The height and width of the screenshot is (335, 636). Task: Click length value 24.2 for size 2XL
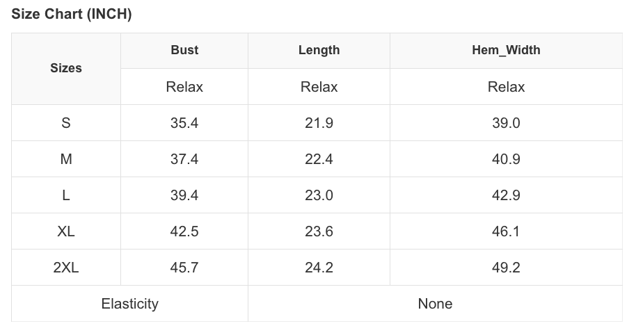click(x=319, y=268)
